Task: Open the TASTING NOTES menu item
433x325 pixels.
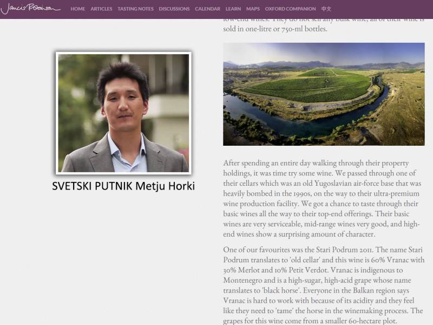Action: [135, 9]
